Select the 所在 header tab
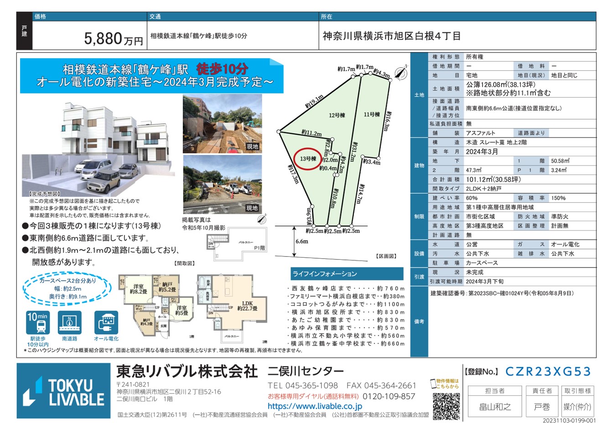 [327, 16]
